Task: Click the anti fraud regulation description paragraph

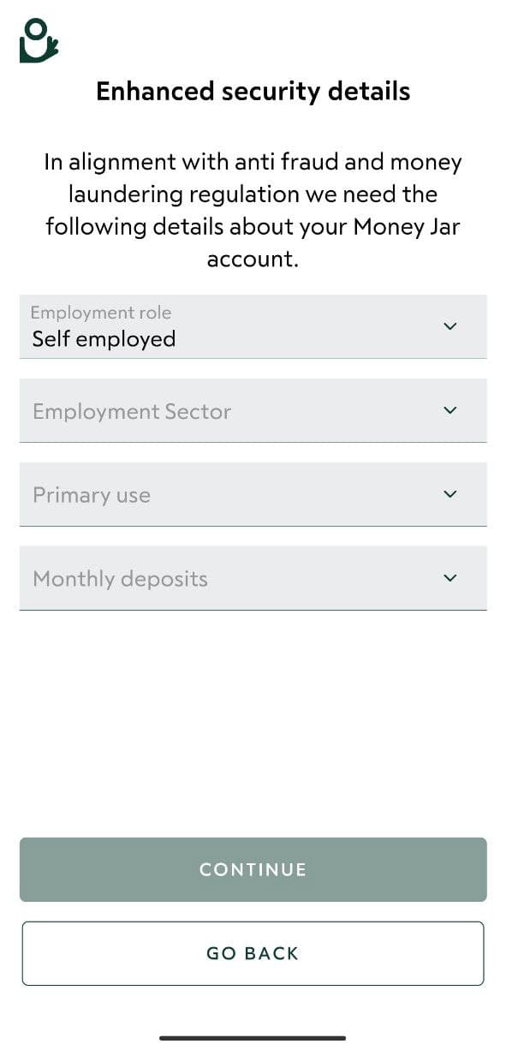Action: [x=253, y=211]
